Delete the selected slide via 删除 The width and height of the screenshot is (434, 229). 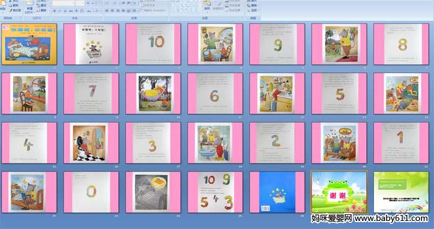coord(42,11)
